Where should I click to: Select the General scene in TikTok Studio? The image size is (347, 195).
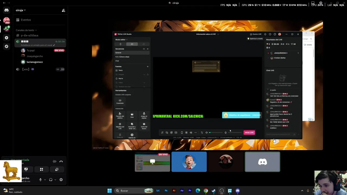(x=132, y=53)
